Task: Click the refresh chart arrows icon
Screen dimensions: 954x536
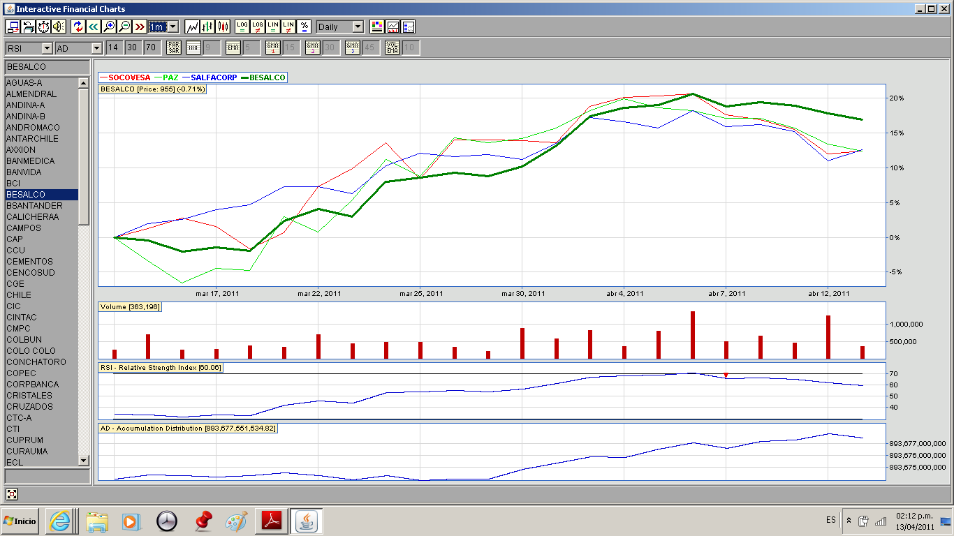Action: (x=78, y=27)
